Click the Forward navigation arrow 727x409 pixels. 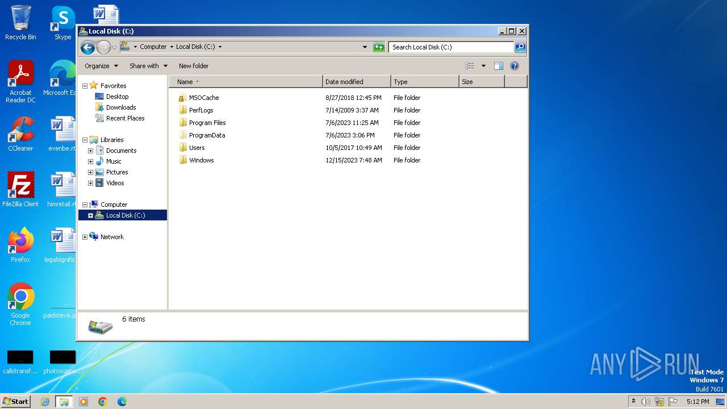103,47
